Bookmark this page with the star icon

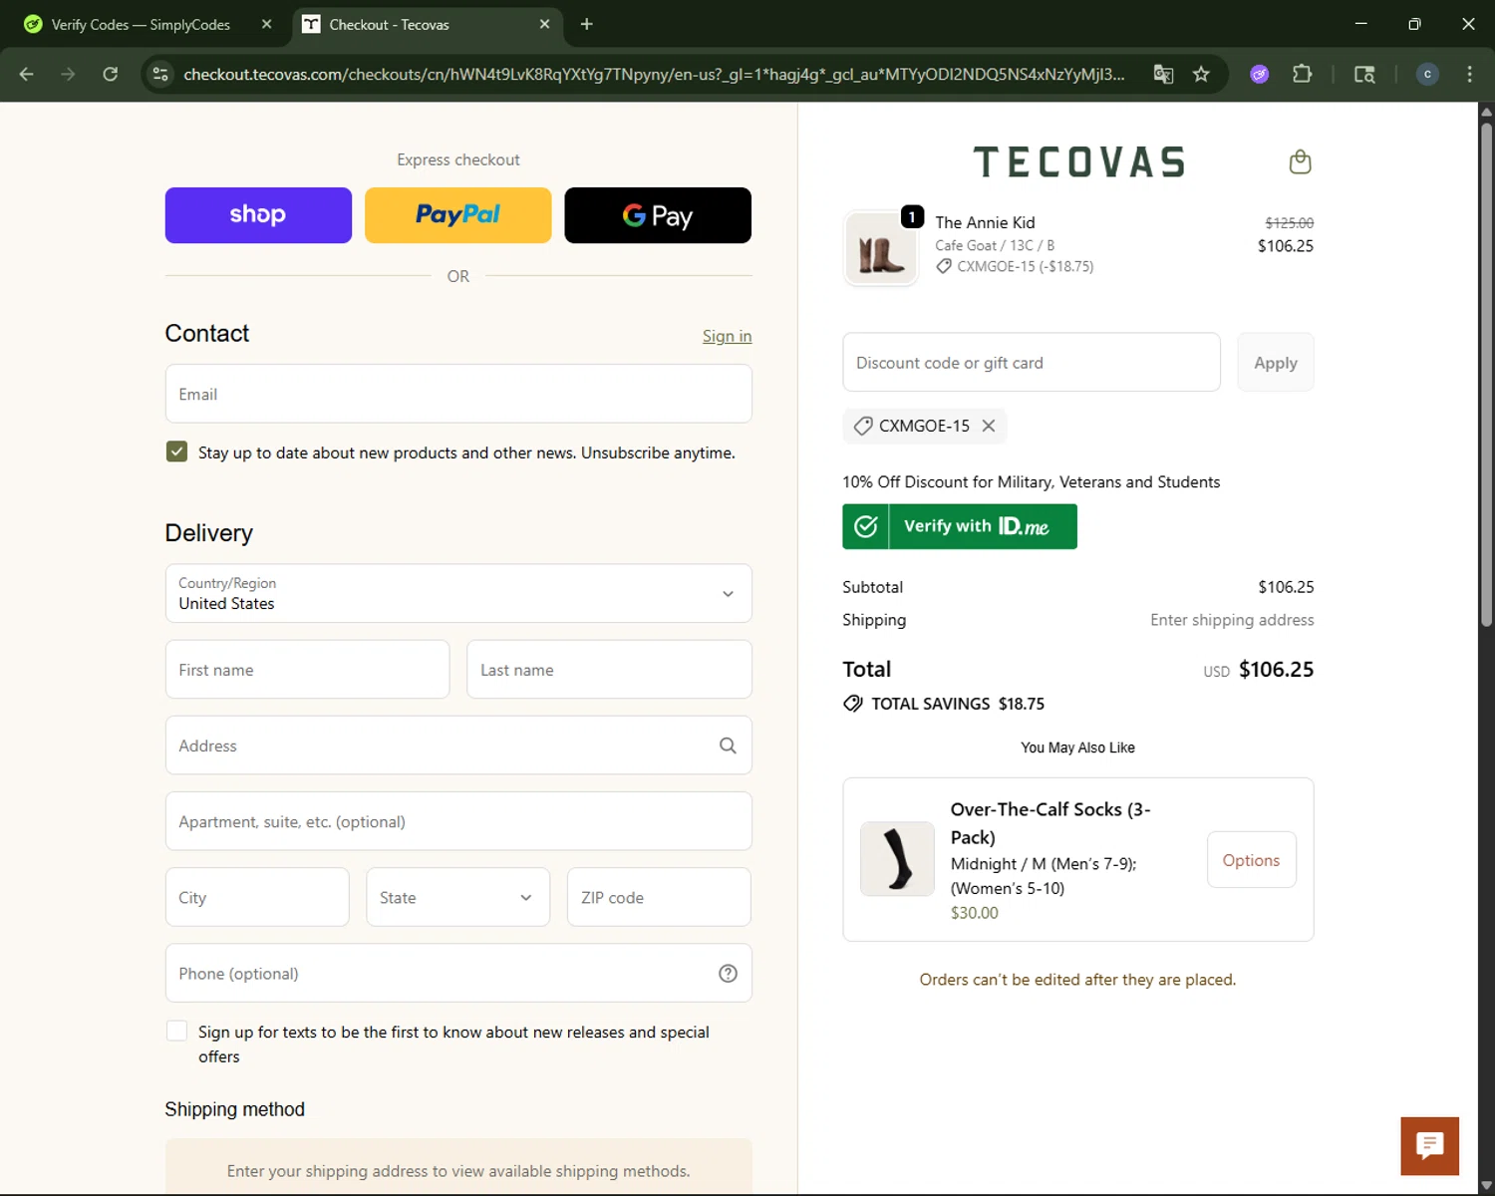click(1201, 74)
